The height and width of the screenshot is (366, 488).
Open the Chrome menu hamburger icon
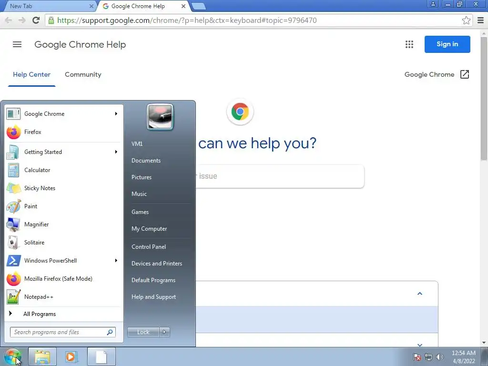tap(480, 20)
